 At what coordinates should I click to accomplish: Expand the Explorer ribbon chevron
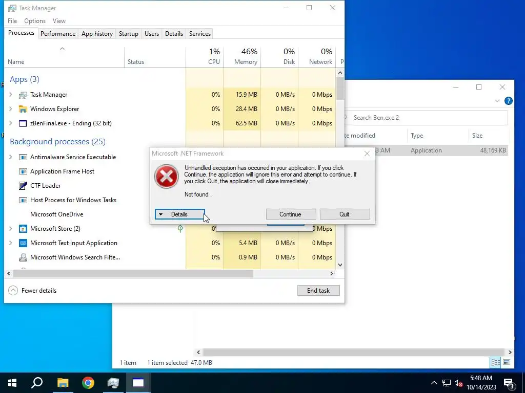[x=497, y=101]
